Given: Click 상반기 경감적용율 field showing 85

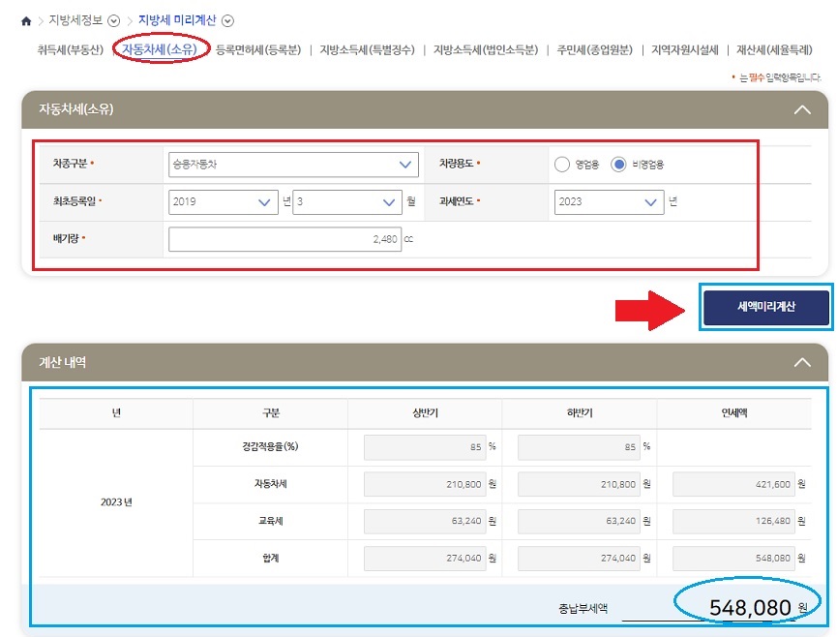Looking at the screenshot, I should click(425, 447).
